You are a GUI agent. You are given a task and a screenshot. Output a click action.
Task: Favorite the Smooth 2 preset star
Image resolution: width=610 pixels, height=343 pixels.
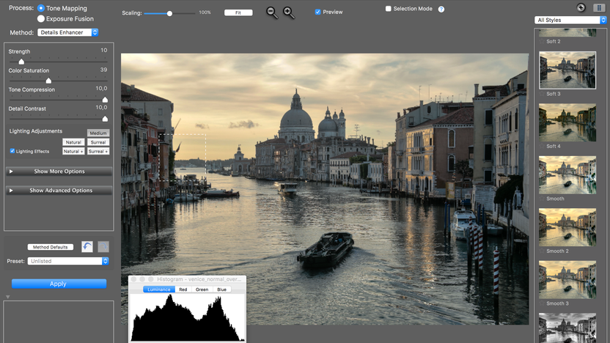(542, 251)
